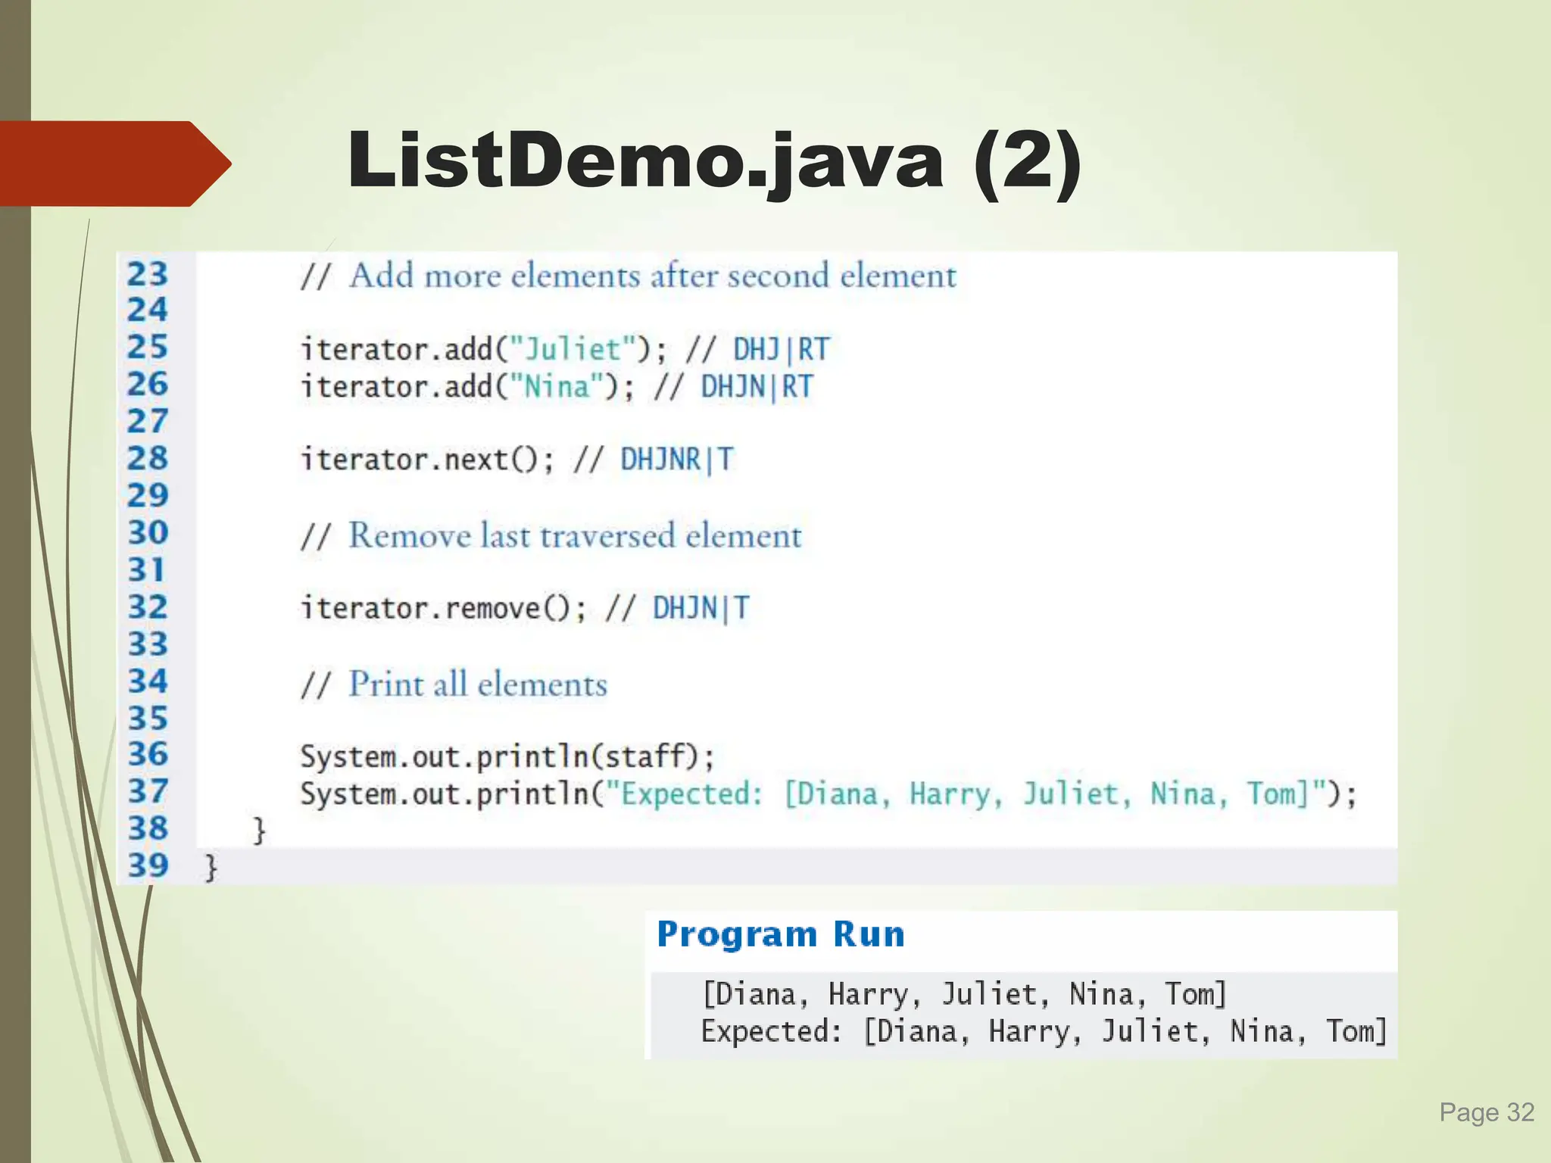Click the red arrow shape beside title
Image resolution: width=1551 pixels, height=1163 pixels.
click(x=114, y=164)
